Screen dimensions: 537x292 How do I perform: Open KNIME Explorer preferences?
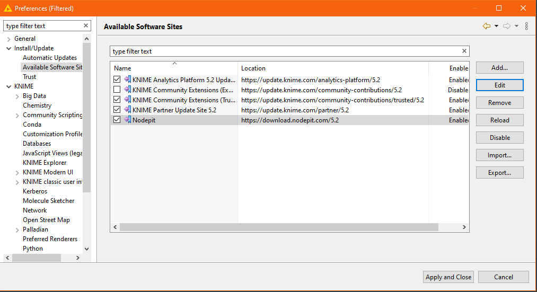coord(45,163)
